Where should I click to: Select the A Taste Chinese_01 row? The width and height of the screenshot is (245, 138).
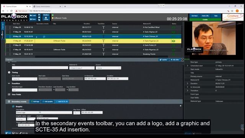tap(93, 36)
